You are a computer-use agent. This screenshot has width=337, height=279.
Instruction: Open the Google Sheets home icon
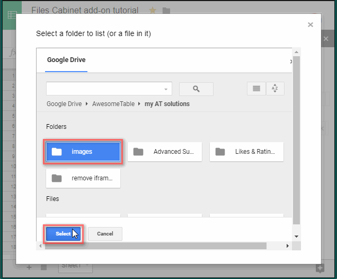tap(11, 14)
